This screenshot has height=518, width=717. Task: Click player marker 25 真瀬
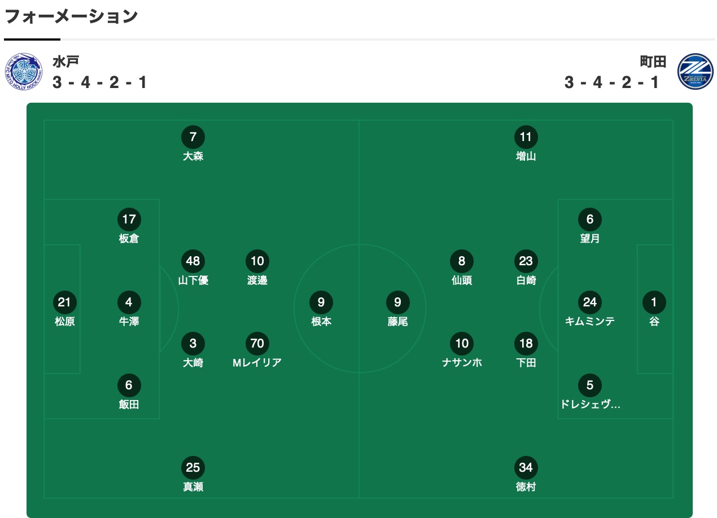[193, 468]
